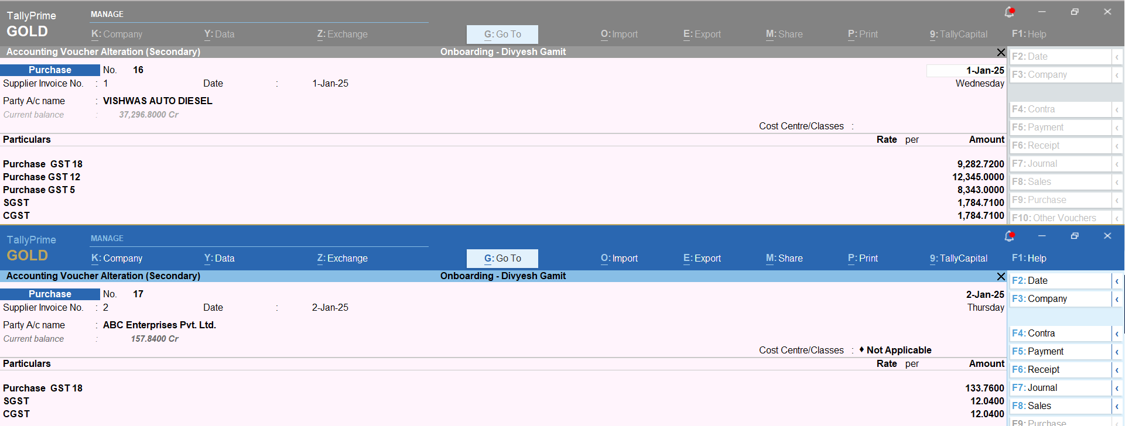Restore the lower TallyPrime window
This screenshot has height=426, width=1125.
[1075, 236]
